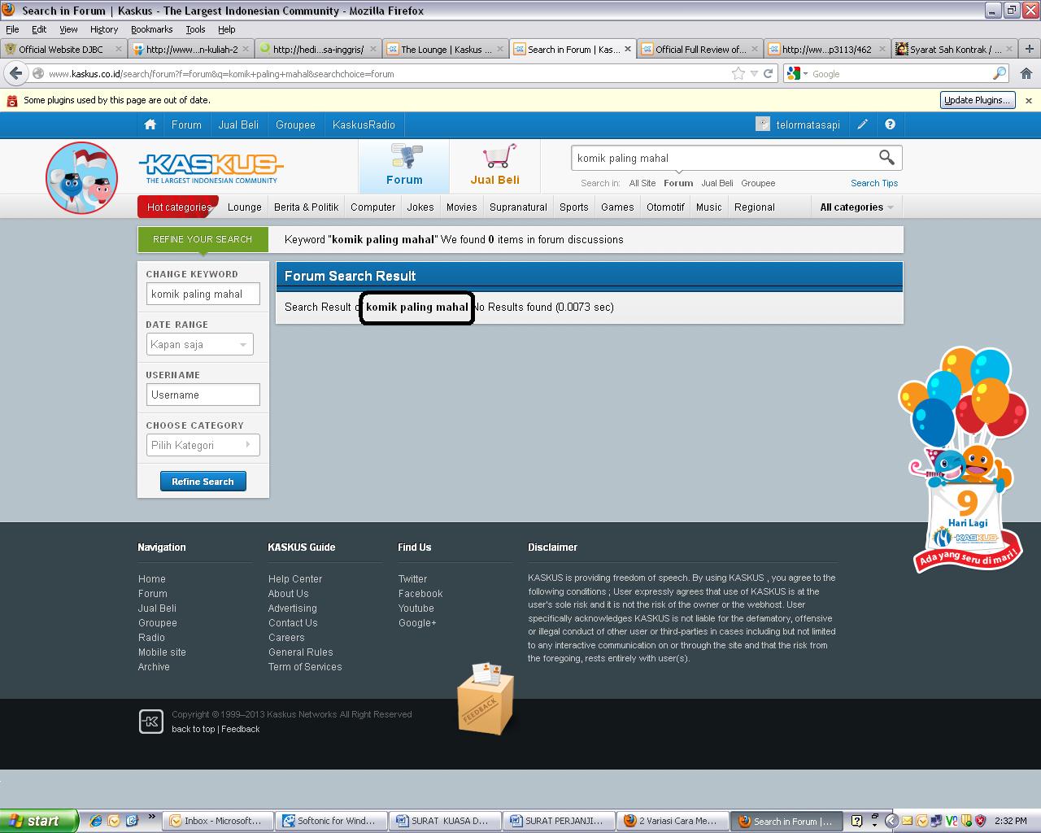This screenshot has width=1041, height=833.
Task: Click the telormatasapi username
Action: click(x=808, y=124)
